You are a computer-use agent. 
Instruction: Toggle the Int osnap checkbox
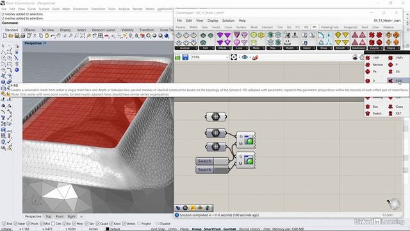click(65, 224)
